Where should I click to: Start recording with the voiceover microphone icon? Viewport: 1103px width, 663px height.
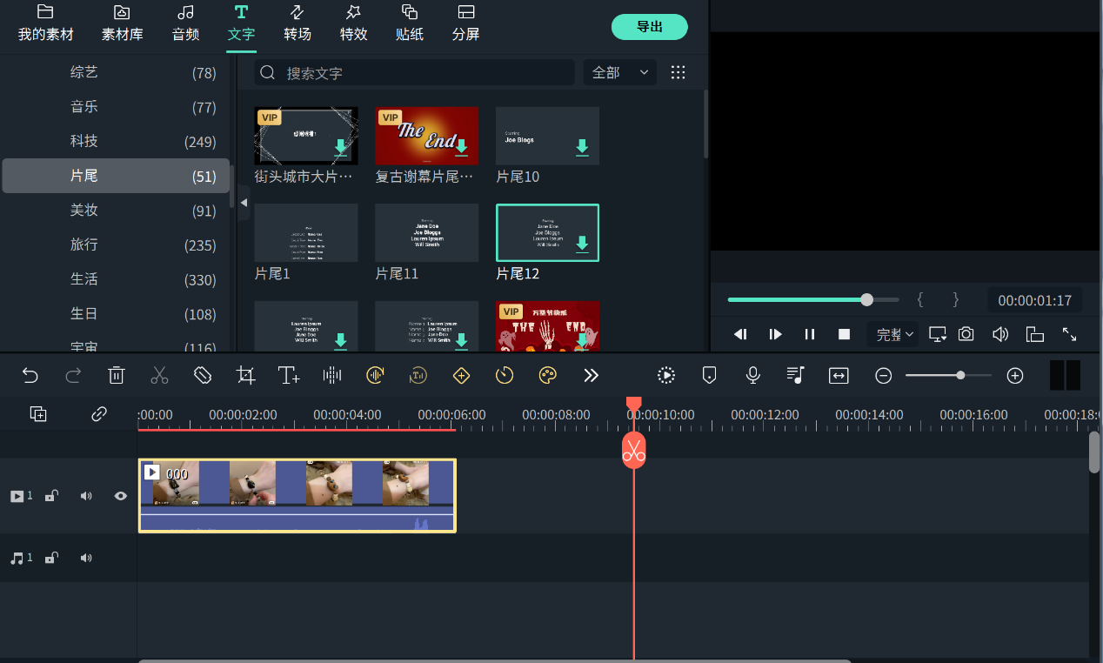pyautogui.click(x=752, y=375)
